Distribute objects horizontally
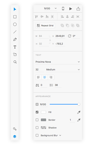Viewport: 92px width, 147px height. point(52,17)
